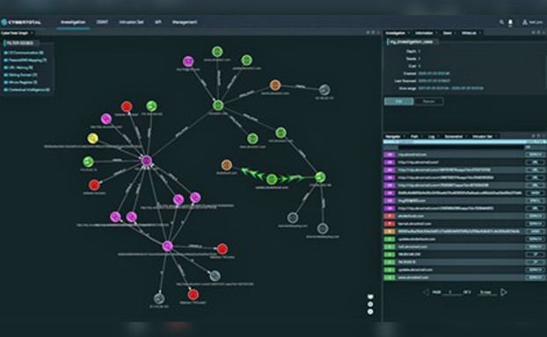This screenshot has width=547, height=337.
Task: Select the bright green node with animated arrows
Action: (272, 179)
